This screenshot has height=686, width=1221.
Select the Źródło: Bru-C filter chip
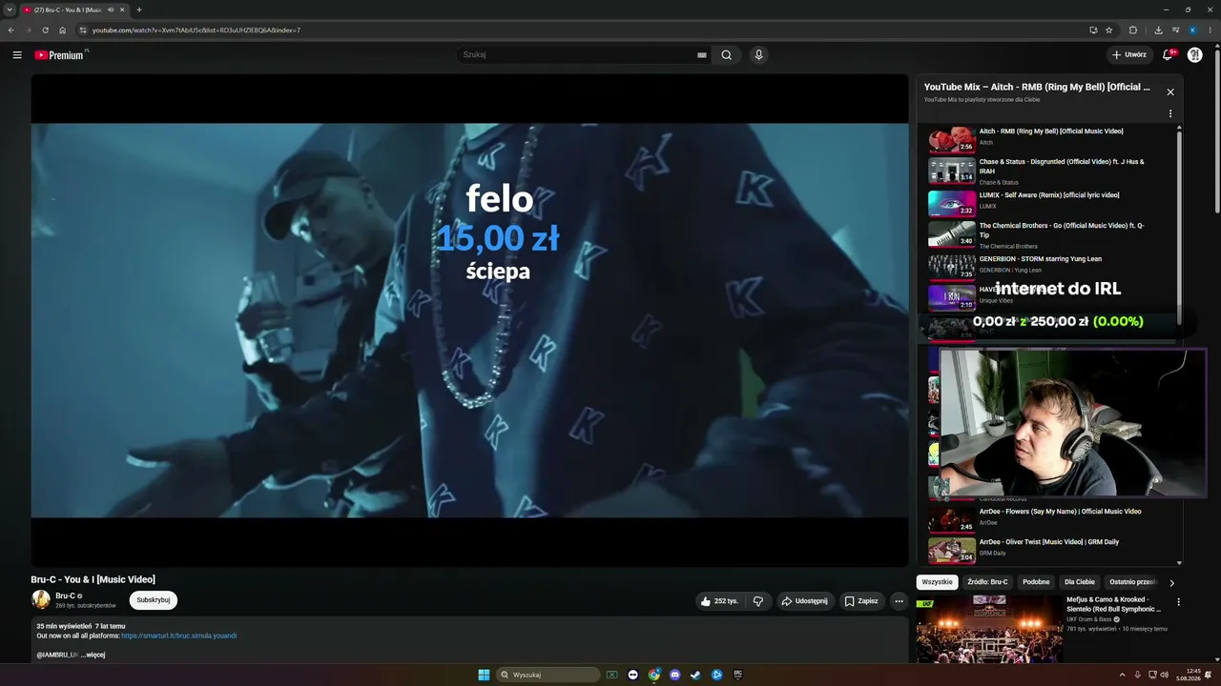coord(987,582)
